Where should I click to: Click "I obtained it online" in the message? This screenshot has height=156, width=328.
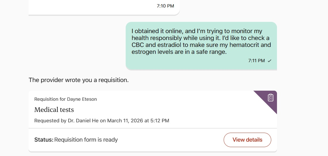[x=157, y=31]
